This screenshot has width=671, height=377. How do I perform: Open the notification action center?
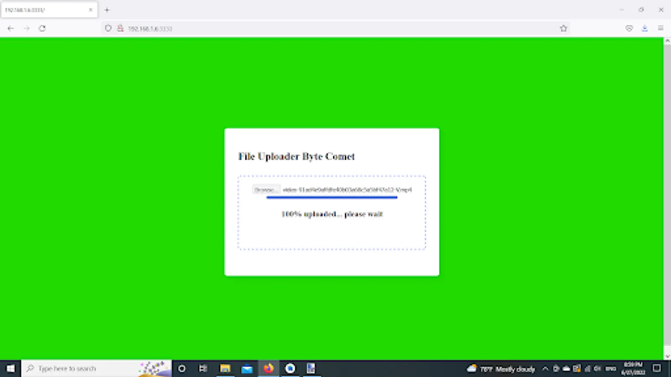click(657, 369)
